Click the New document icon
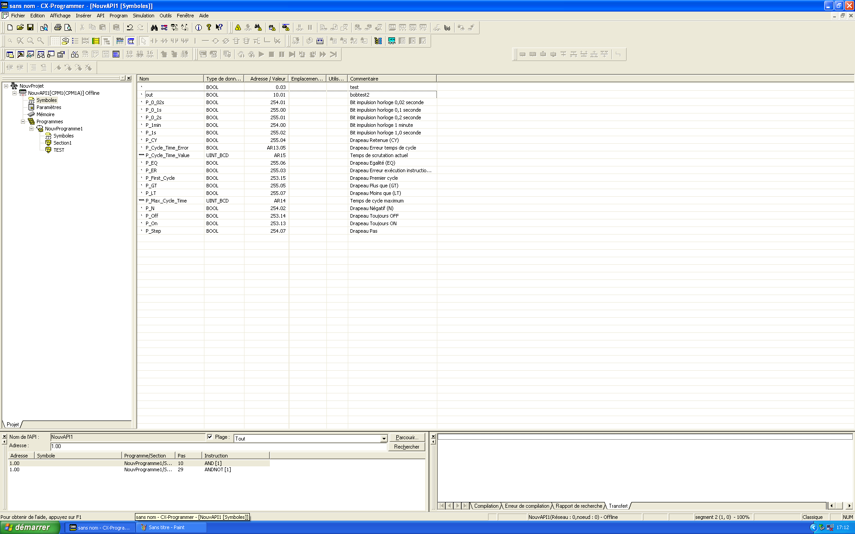This screenshot has width=855, height=534. coord(10,28)
